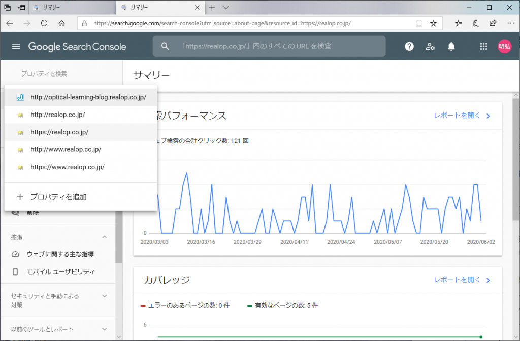
Task: Add this page to favorites
Action: [434, 23]
